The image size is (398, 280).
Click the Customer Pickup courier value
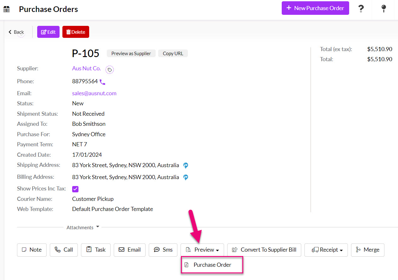93,199
